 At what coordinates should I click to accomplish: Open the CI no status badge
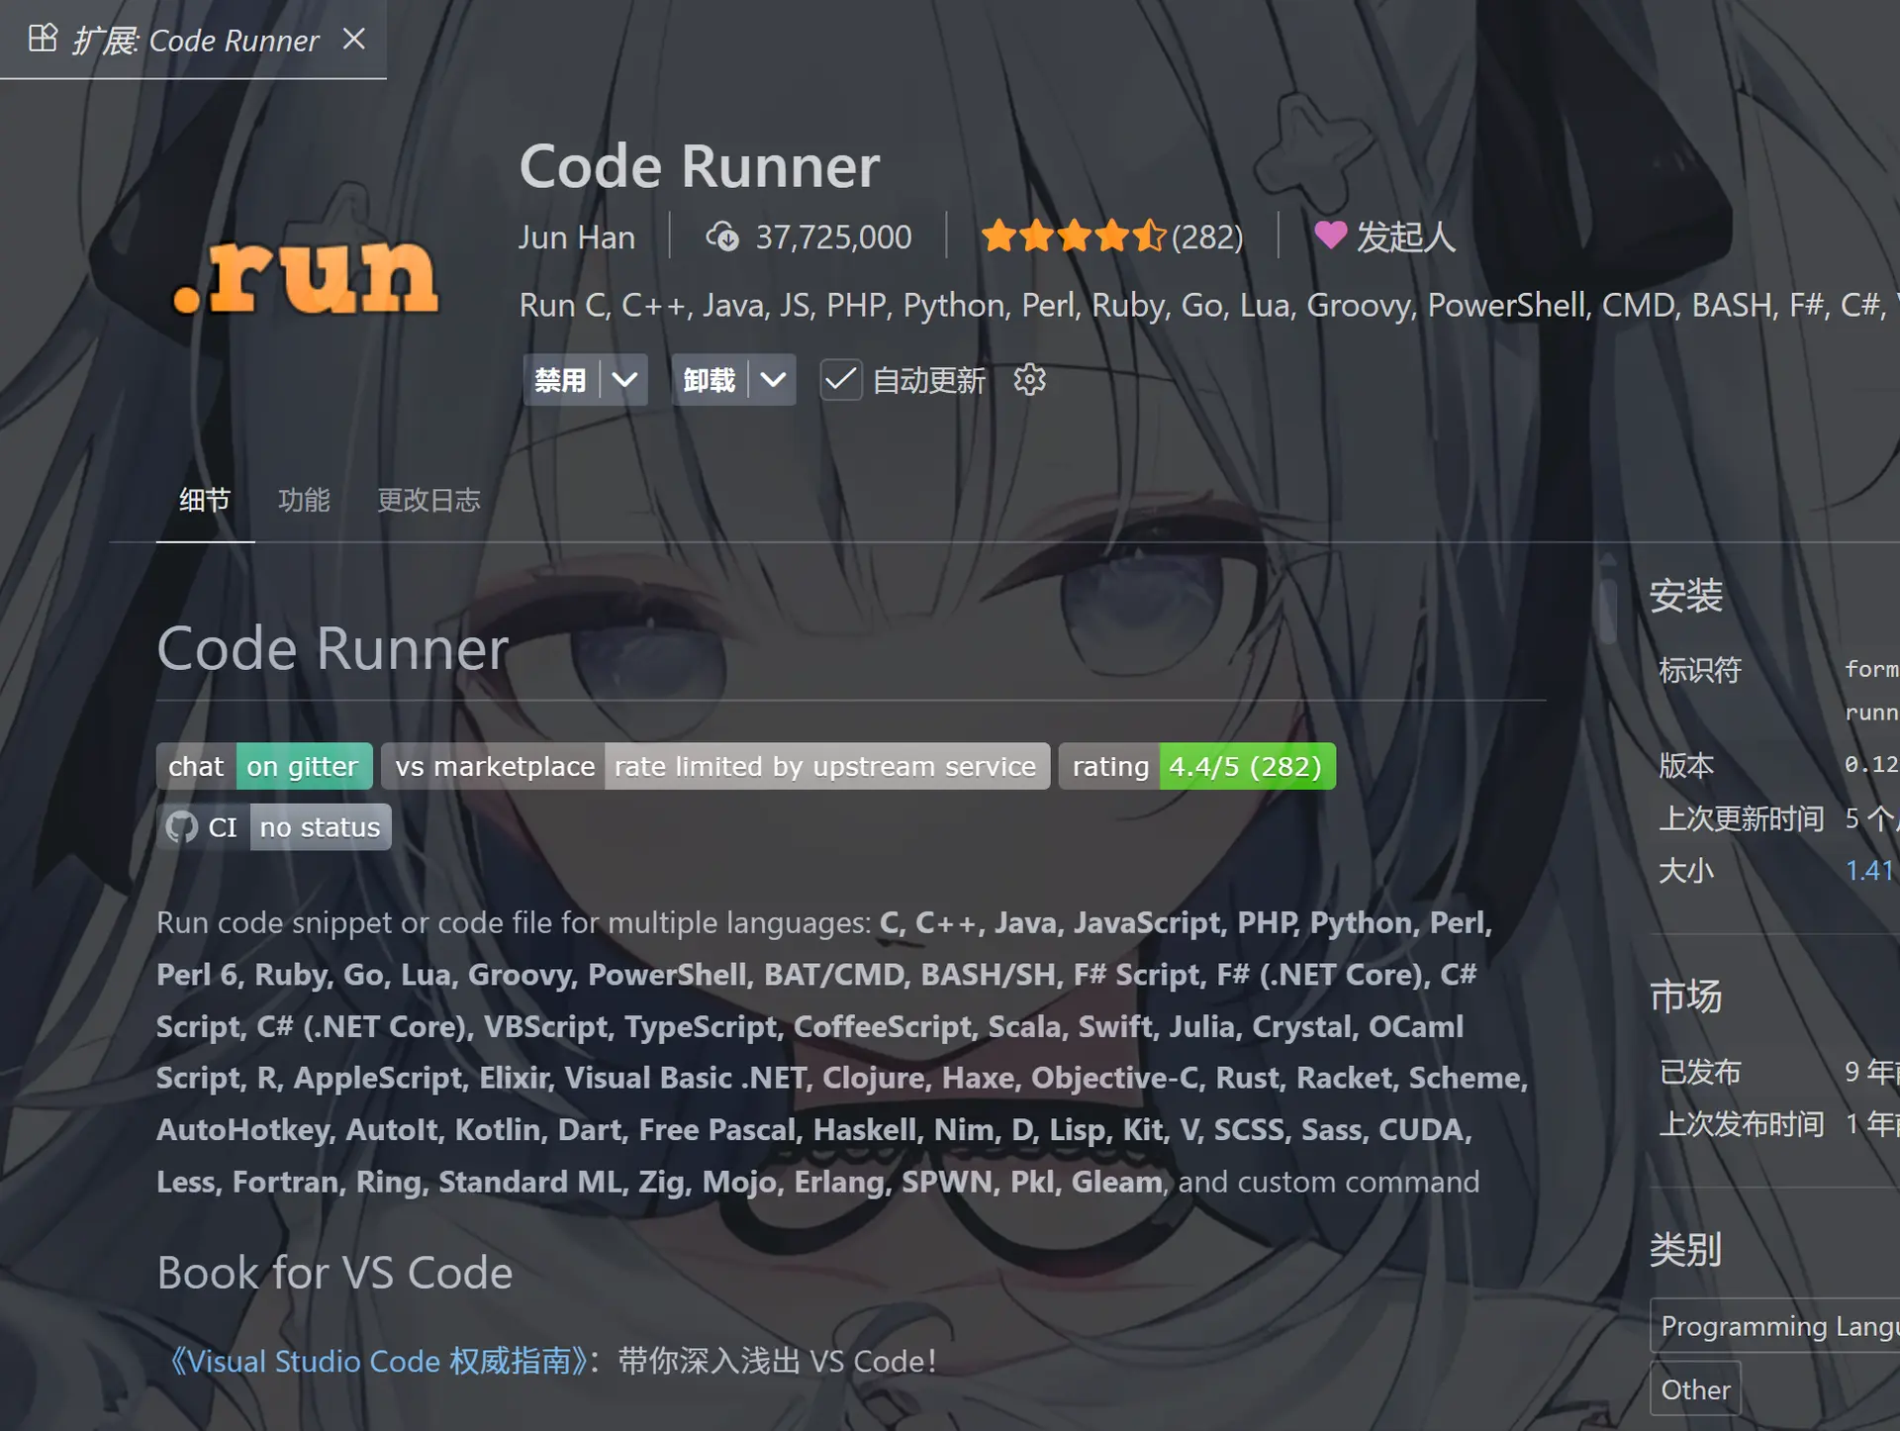pos(274,826)
